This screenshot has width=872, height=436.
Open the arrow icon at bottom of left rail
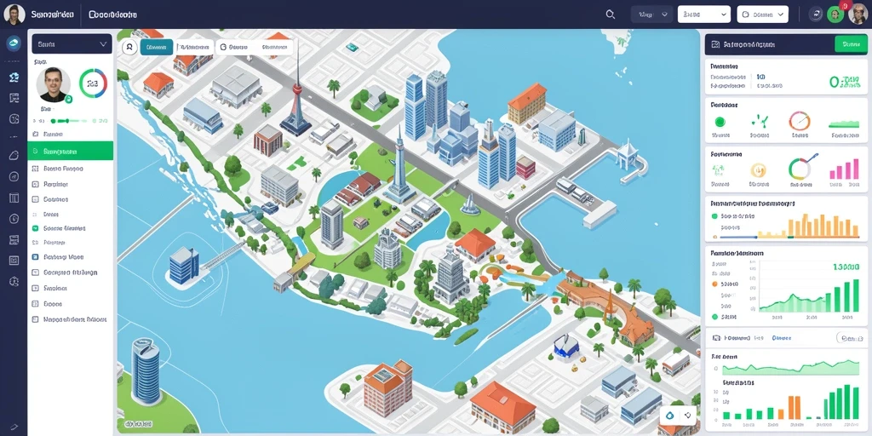point(14,427)
